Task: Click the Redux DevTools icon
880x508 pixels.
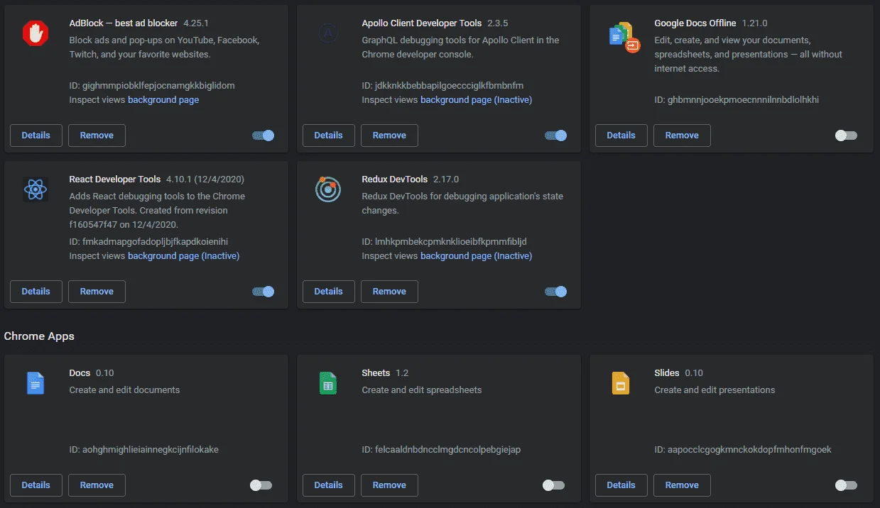Action: [328, 189]
